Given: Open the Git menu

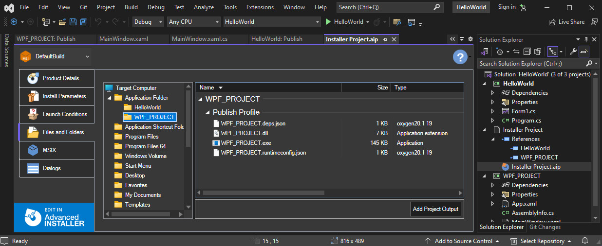Looking at the screenshot, I should 84,7.
